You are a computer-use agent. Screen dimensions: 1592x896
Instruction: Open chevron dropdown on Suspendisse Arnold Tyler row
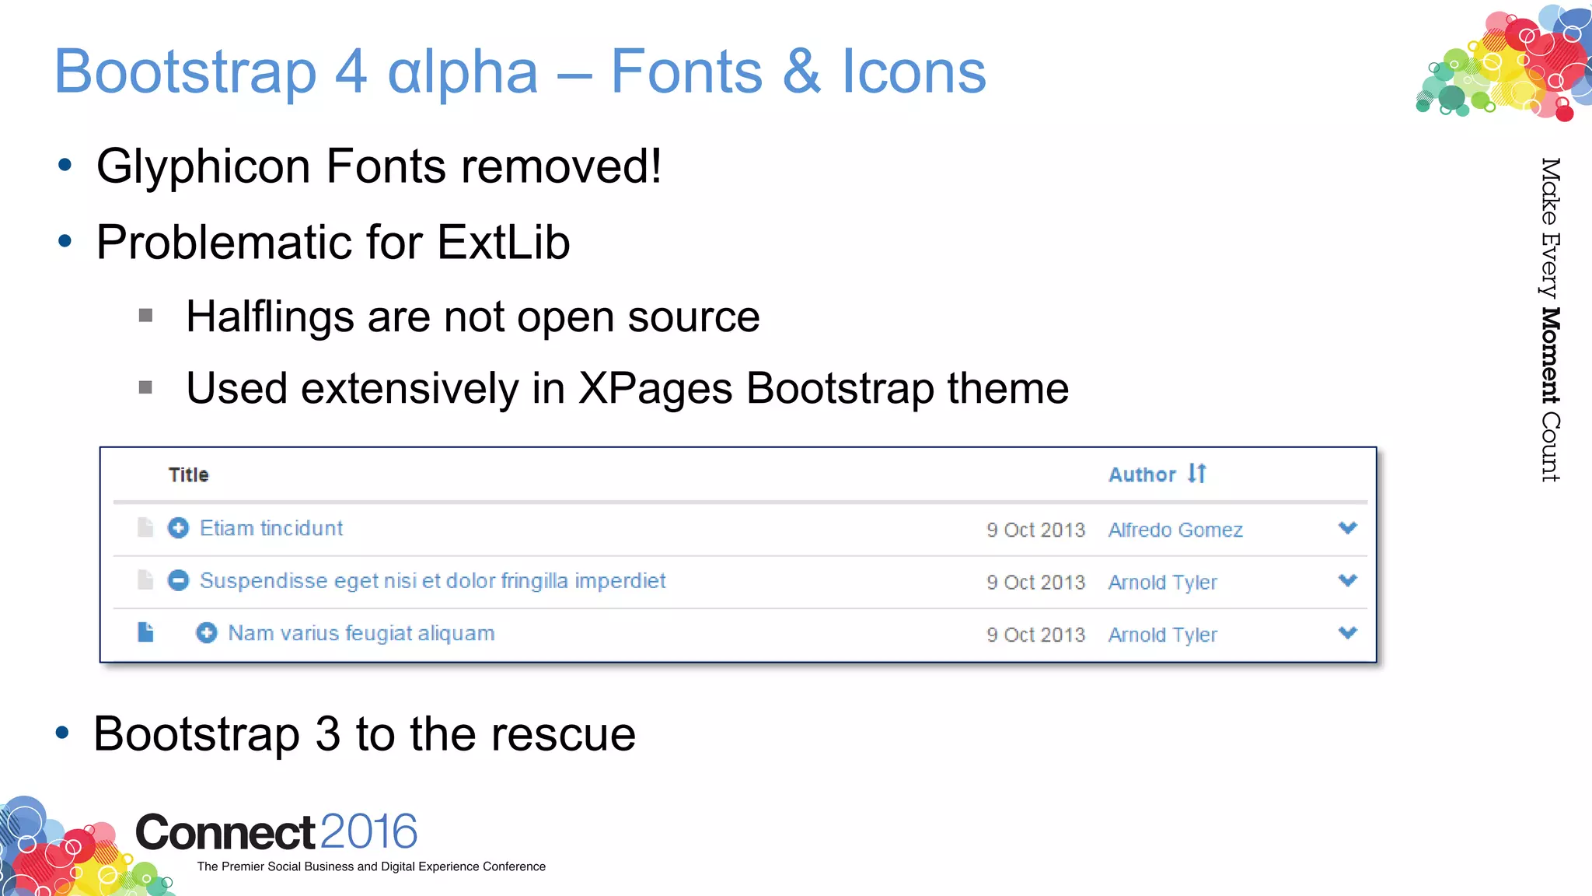1348,579
